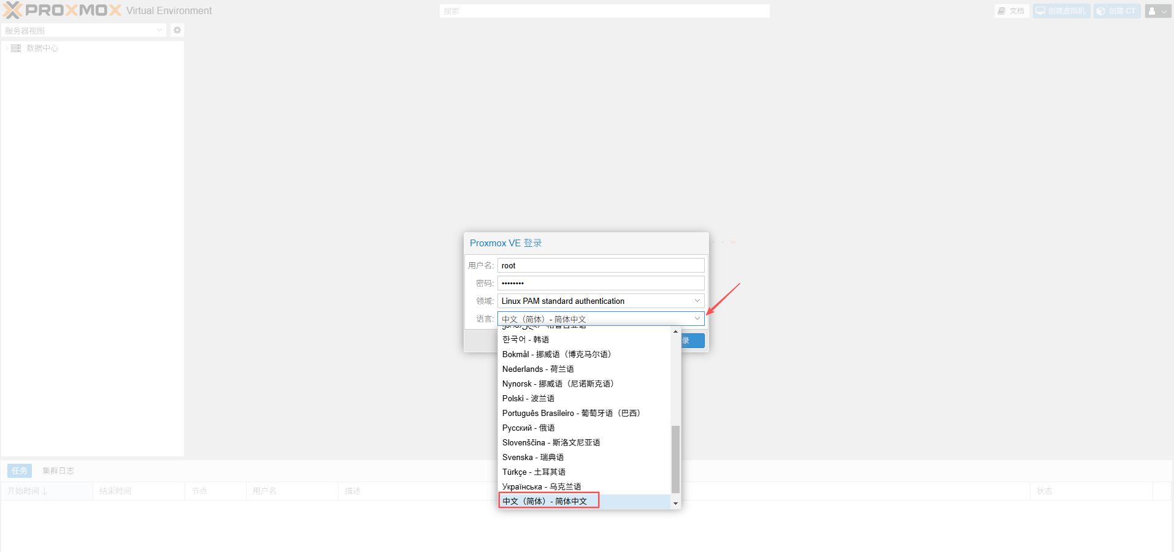The width and height of the screenshot is (1174, 552).
Task: Sort by the 节点 column header
Action: [215, 491]
